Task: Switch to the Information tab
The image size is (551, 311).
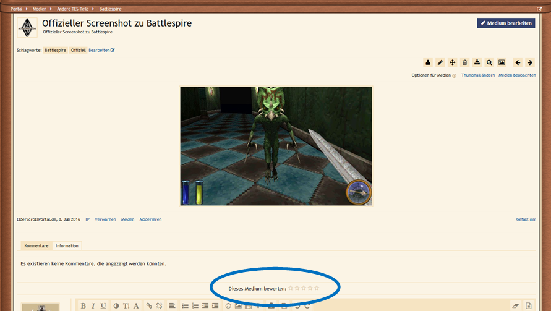Action: click(x=67, y=246)
